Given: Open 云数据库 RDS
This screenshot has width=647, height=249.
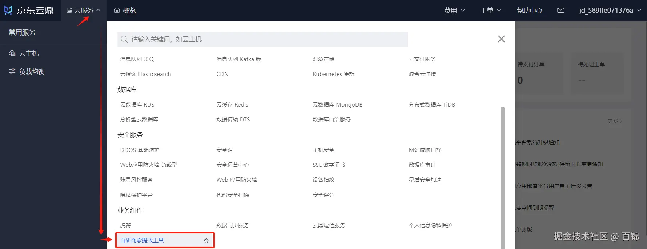Looking at the screenshot, I should point(137,105).
